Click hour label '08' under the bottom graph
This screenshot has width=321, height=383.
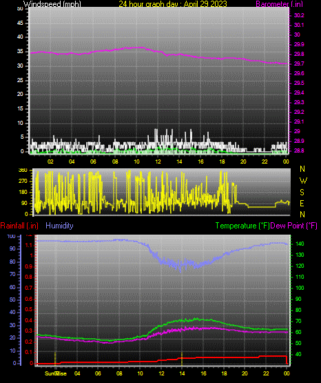point(119,373)
